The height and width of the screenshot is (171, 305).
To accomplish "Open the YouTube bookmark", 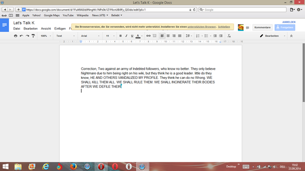I will click(68, 15).
